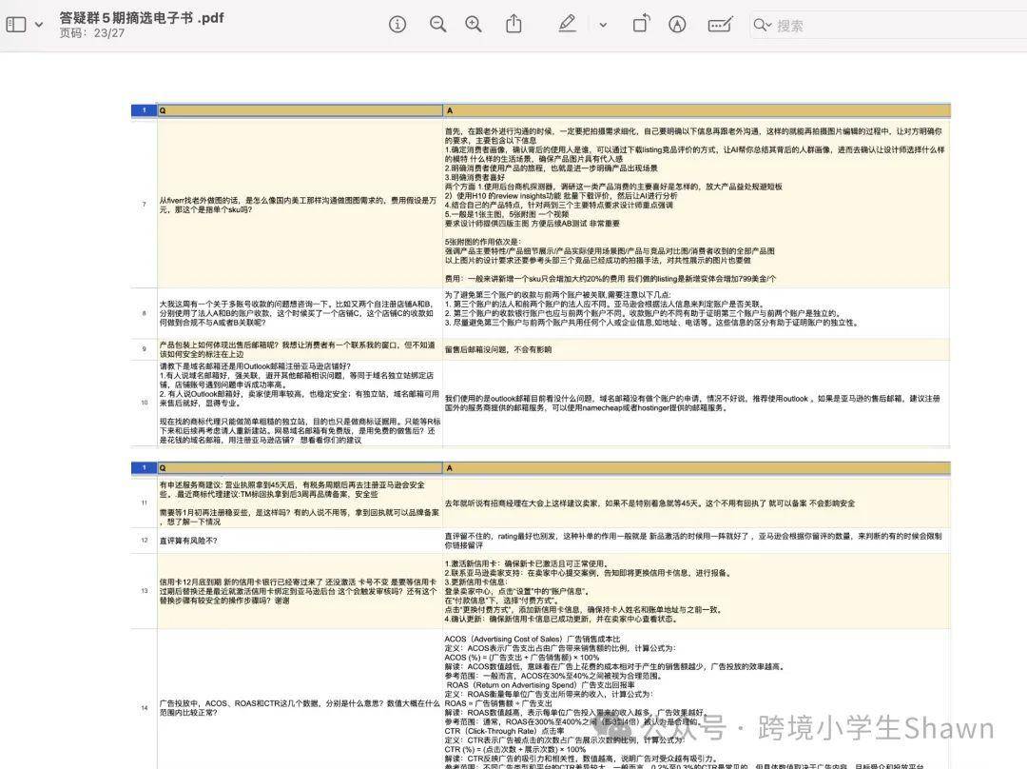Click answer line 5张附图的作用依次是
Image resolution: width=1027 pixels, height=769 pixels.
pyautogui.click(x=481, y=241)
